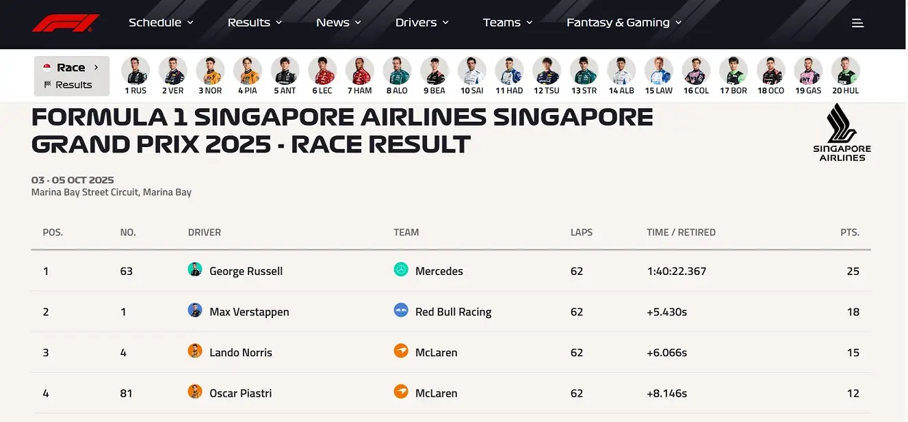Select the HUL driver thumbnail
The image size is (908, 422).
click(x=845, y=75)
